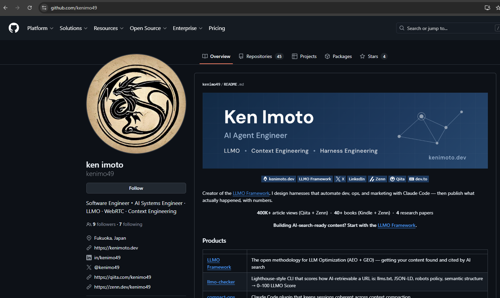The height and width of the screenshot is (298, 500).
Task: Open the 7 following list
Action: point(130,225)
